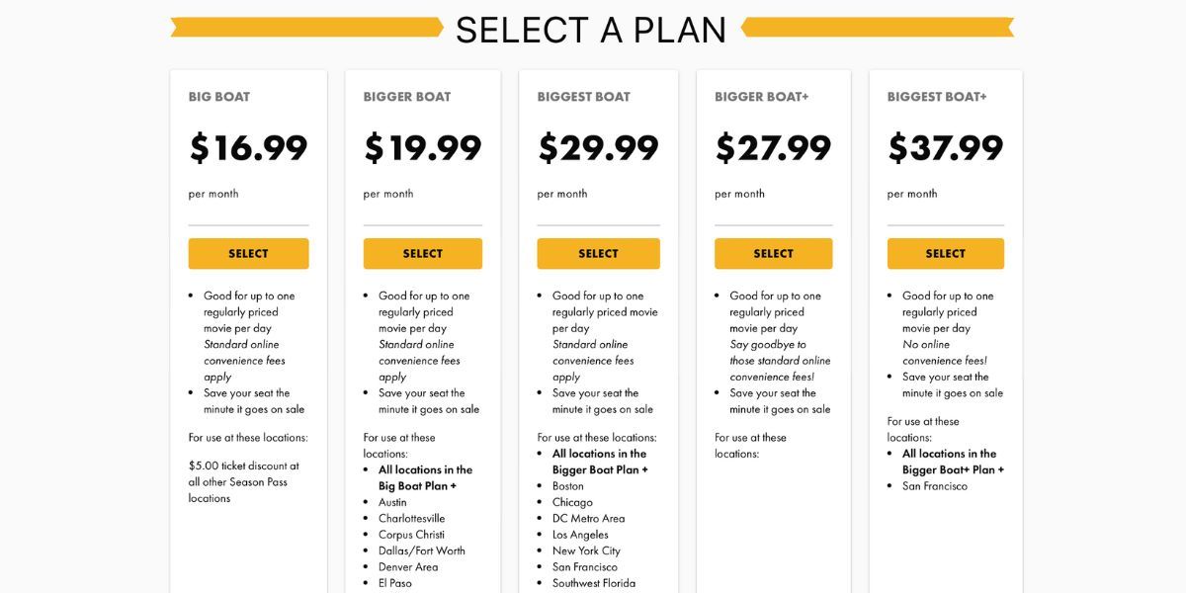Image resolution: width=1186 pixels, height=593 pixels.
Task: Click the Austin location entry
Action: (x=393, y=502)
